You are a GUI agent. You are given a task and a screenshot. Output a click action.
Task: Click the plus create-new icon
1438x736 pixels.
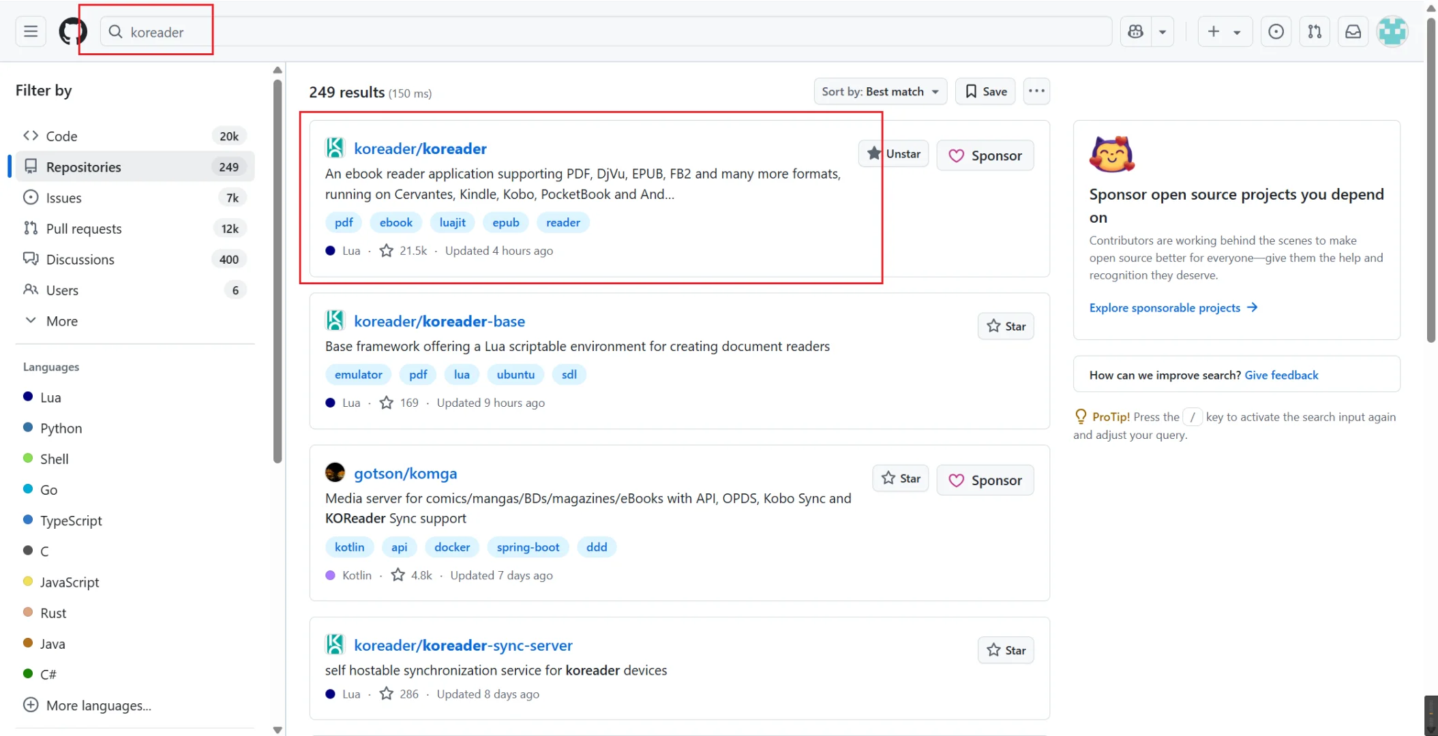1214,31
